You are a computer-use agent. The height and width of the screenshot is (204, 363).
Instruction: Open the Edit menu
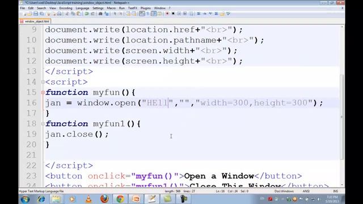click(x=31, y=8)
